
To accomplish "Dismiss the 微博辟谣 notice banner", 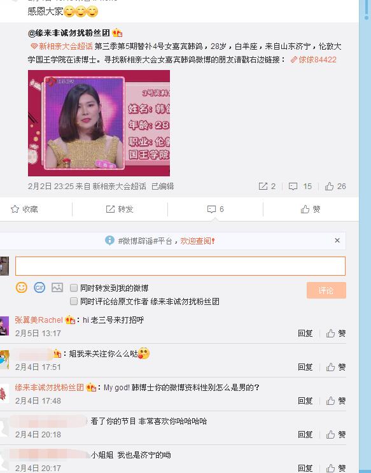I will pos(337,241).
